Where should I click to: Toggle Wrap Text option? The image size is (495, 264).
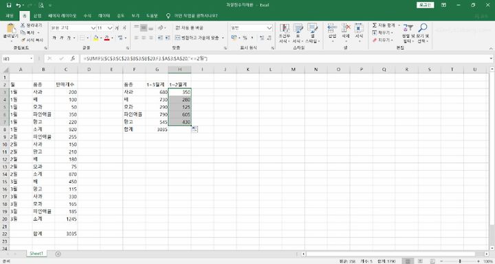[x=190, y=27]
